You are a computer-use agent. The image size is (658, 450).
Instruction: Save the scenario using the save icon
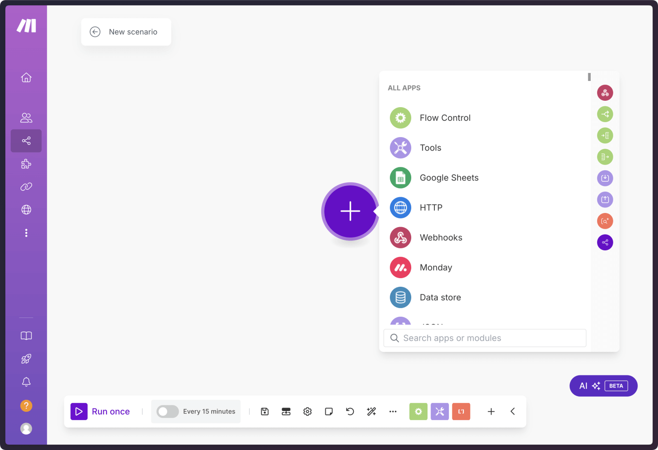point(265,411)
